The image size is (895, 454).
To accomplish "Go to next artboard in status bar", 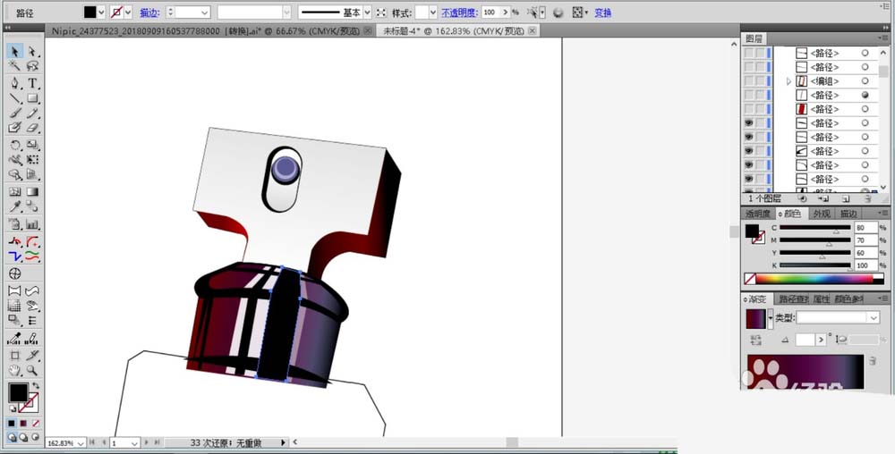I will click(x=148, y=442).
